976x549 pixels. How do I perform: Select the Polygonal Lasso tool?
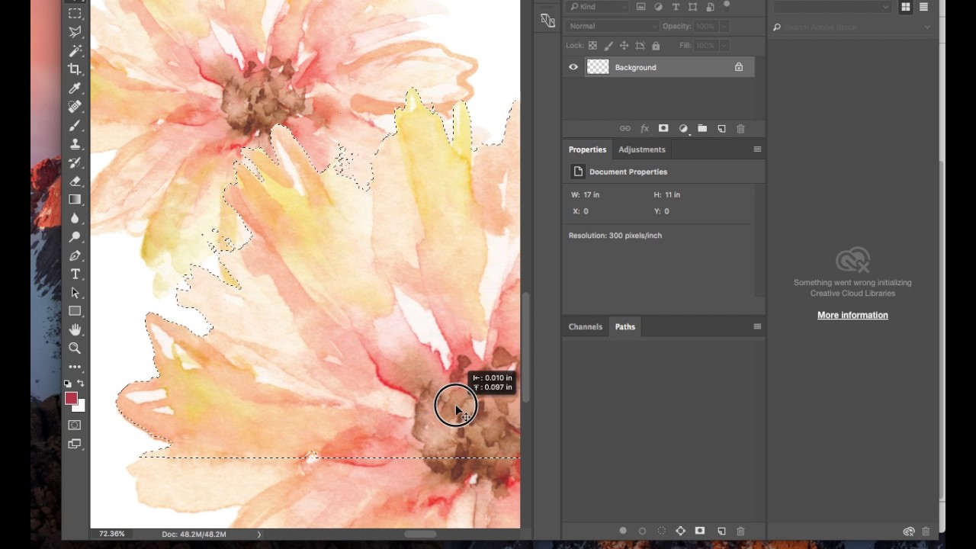[75, 32]
